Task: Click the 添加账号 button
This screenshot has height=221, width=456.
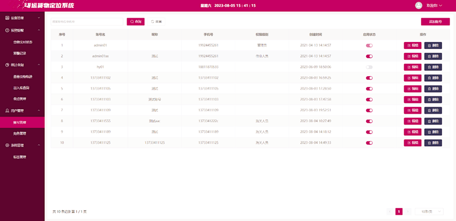Action: [435, 22]
